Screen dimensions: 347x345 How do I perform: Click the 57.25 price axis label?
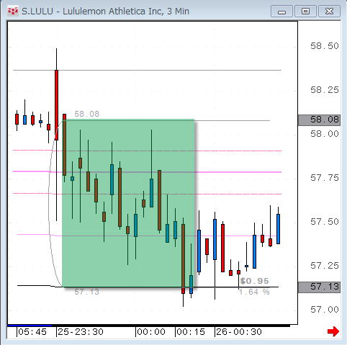(325, 266)
